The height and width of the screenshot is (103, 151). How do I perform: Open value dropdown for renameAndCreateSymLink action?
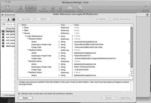pyautogui.click(x=129, y=42)
